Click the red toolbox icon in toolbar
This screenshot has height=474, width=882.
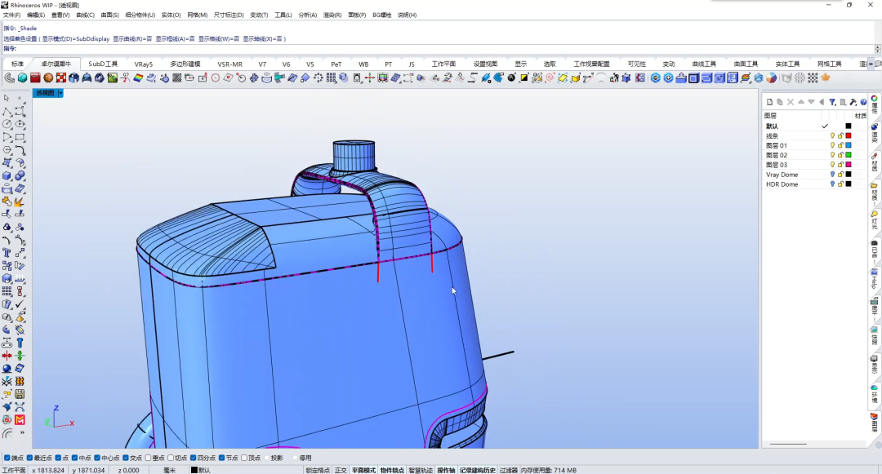click(35, 78)
